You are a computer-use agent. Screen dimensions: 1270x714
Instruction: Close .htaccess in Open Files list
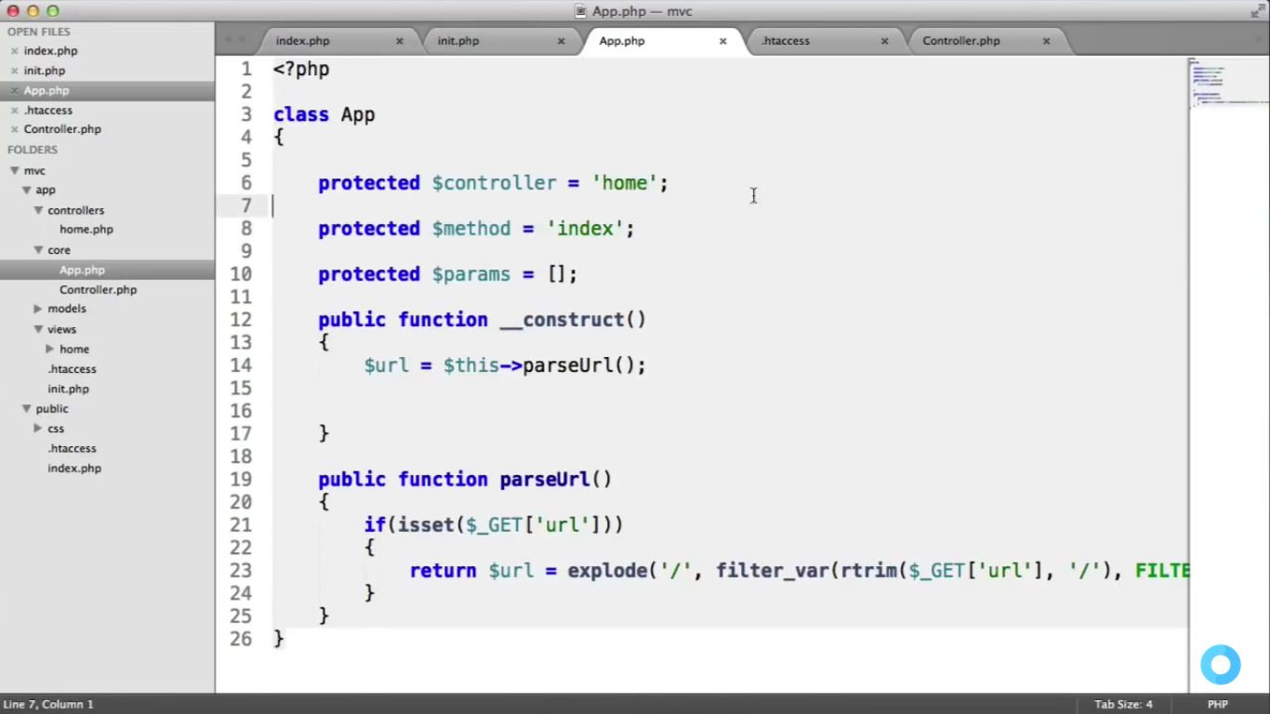click(14, 110)
